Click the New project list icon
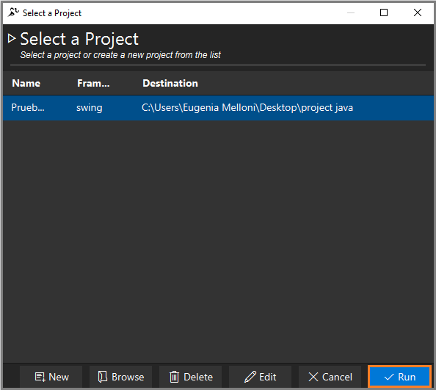 [40, 378]
